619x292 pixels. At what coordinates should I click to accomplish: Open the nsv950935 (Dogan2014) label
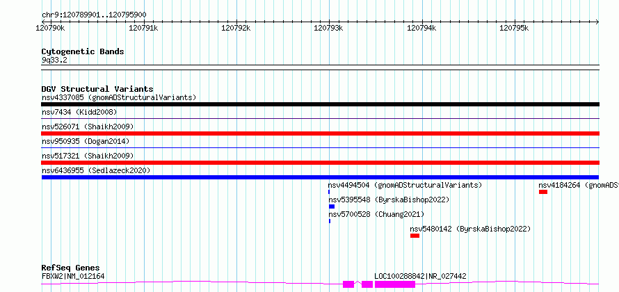pos(86,141)
